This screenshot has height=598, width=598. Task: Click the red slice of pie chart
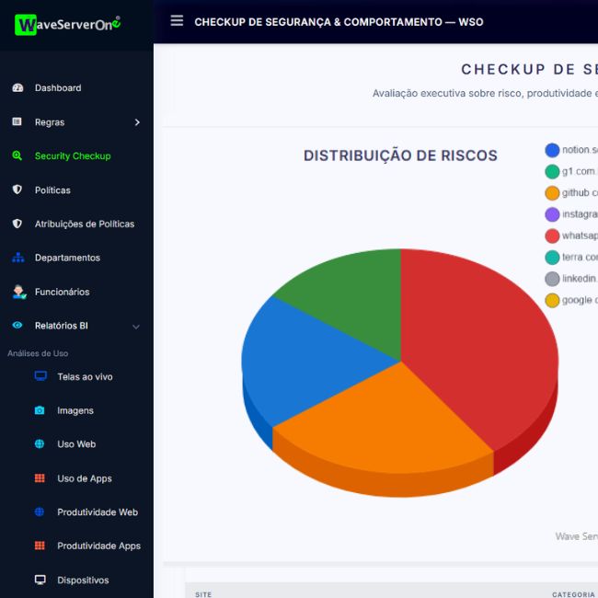point(478,350)
